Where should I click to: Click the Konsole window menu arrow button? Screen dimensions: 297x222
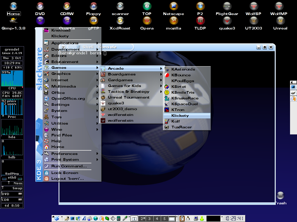point(64,47)
